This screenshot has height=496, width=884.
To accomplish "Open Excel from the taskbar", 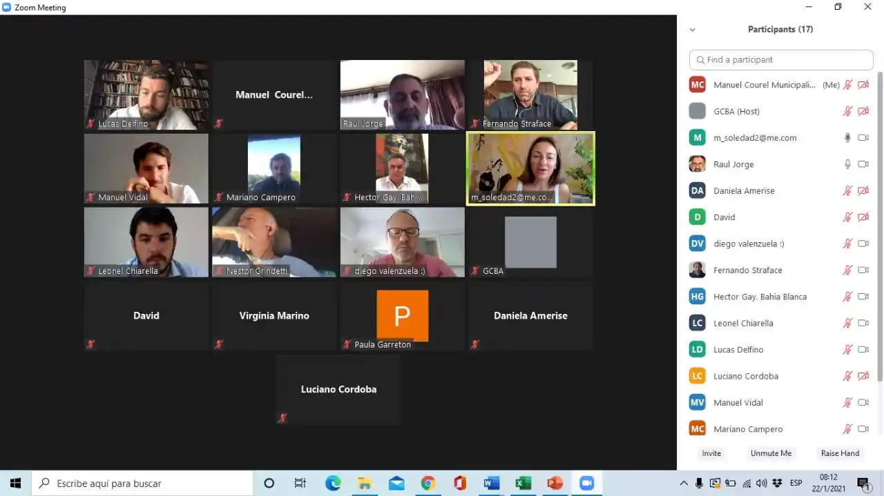I will (x=523, y=484).
